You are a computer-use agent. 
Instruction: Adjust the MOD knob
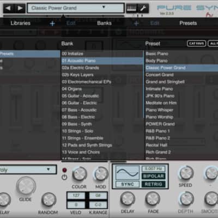[x=101, y=174]
